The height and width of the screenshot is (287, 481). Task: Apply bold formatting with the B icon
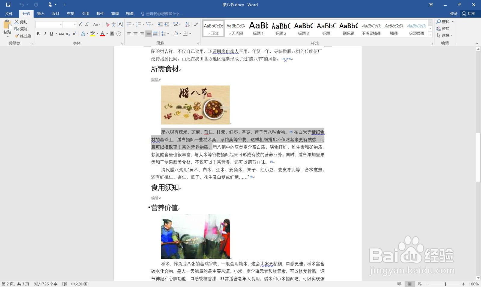pyautogui.click(x=38, y=34)
